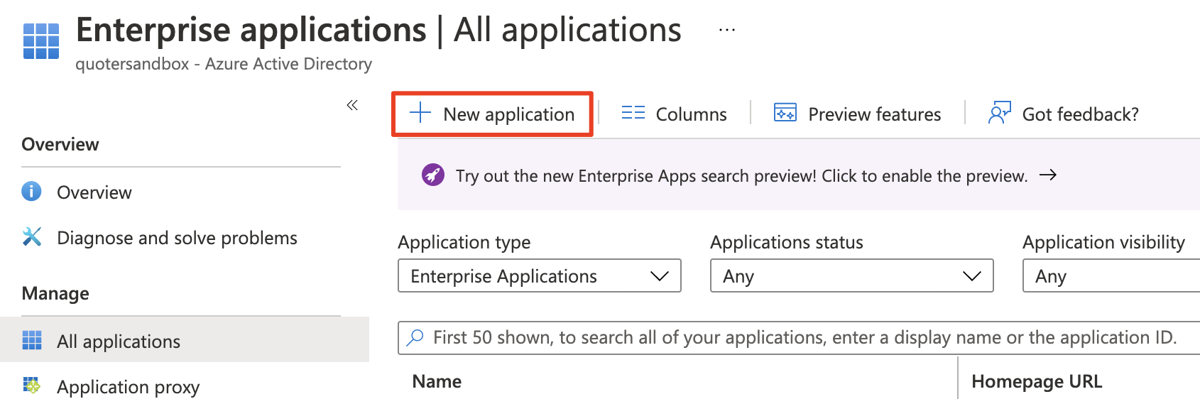Click the Application type label
The width and height of the screenshot is (1200, 399).
click(464, 242)
